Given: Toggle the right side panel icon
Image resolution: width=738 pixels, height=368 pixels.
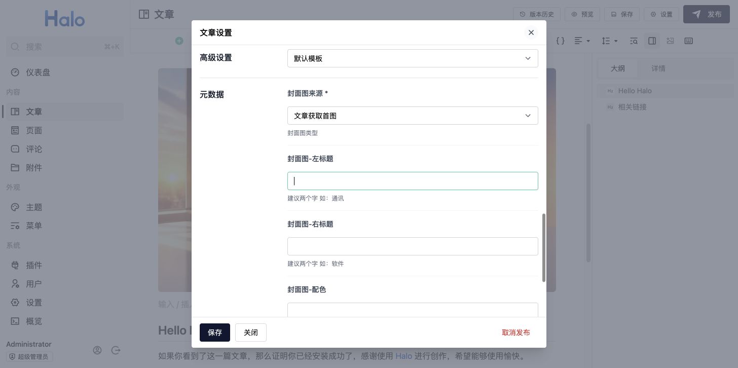Looking at the screenshot, I should tap(652, 41).
